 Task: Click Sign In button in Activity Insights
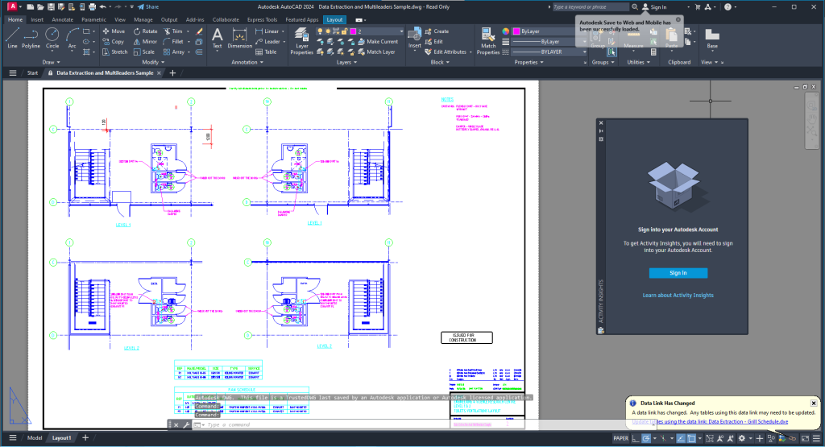(x=678, y=273)
